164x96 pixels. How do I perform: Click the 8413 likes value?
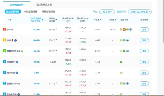[112, 29]
